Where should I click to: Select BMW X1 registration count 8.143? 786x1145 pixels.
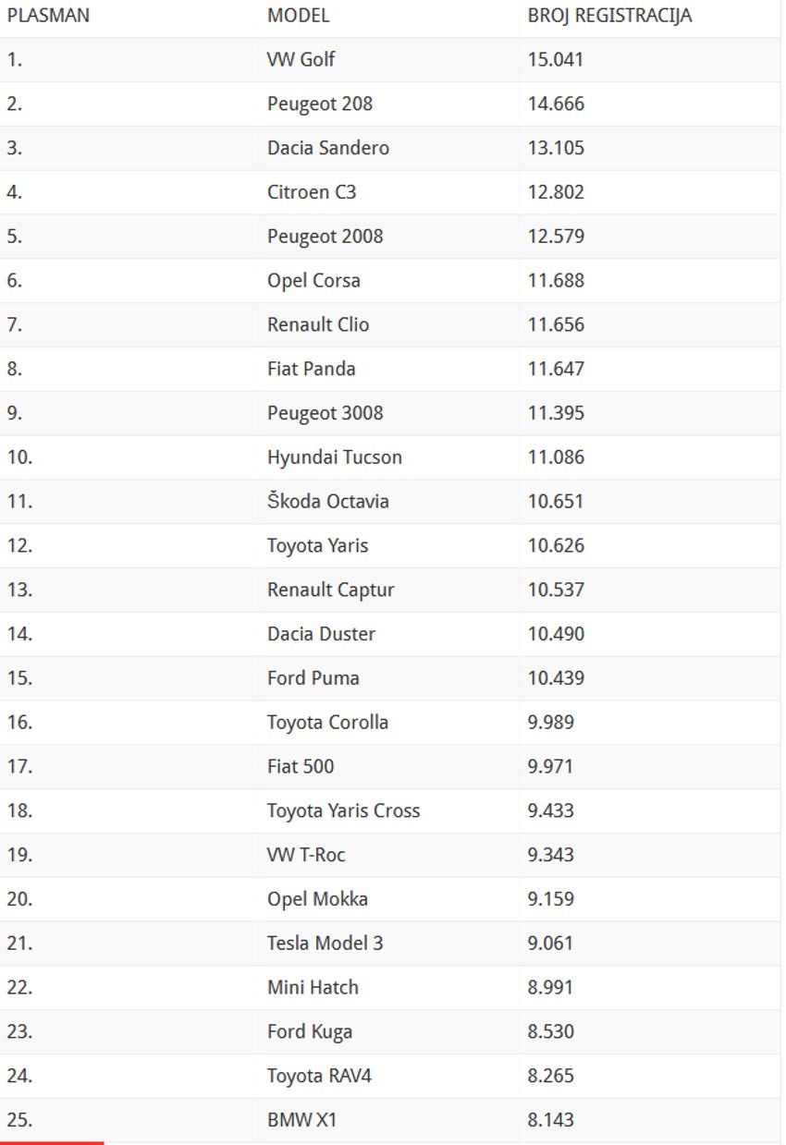(550, 1120)
